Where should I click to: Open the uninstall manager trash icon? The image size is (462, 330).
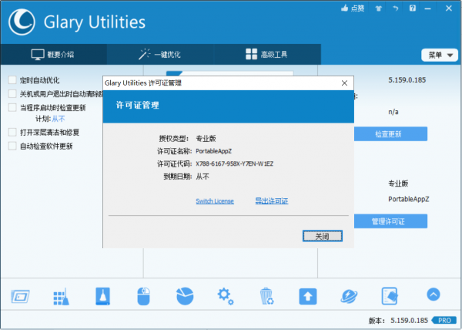click(267, 296)
